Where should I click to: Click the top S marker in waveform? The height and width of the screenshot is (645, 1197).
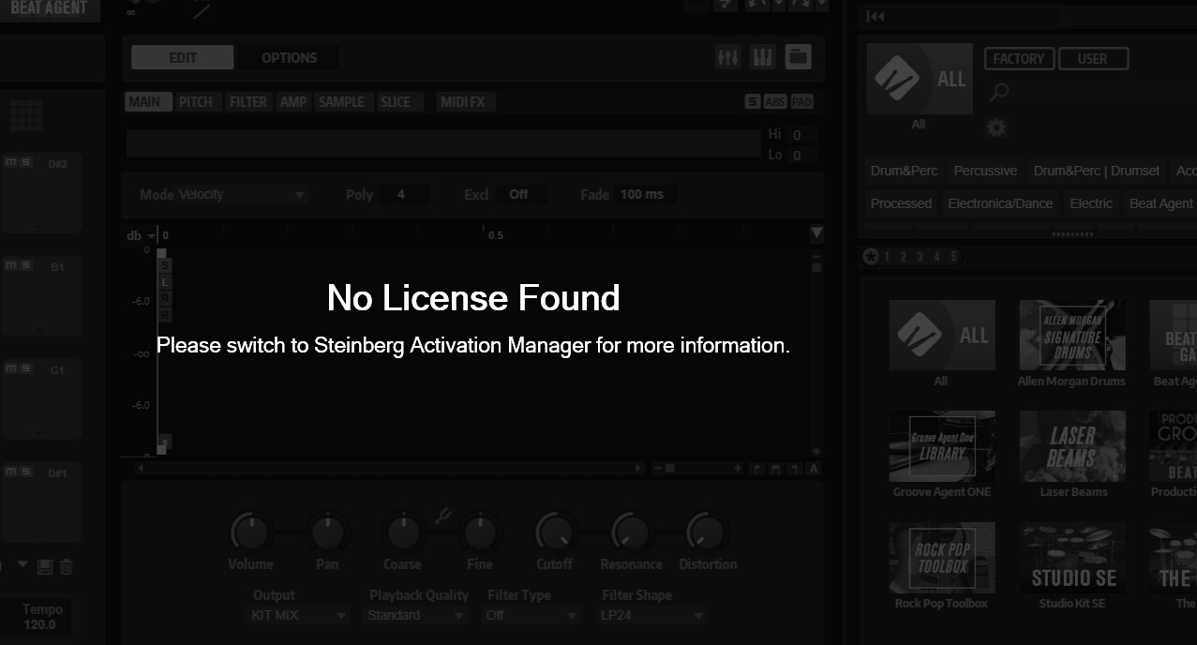click(x=166, y=266)
